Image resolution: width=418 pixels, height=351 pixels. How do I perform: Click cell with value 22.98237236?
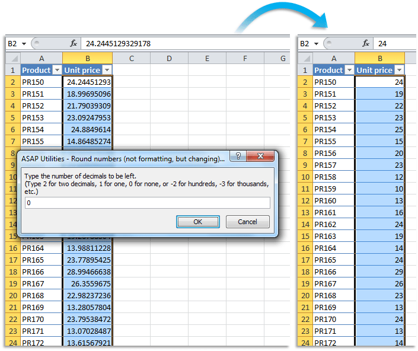click(x=87, y=296)
